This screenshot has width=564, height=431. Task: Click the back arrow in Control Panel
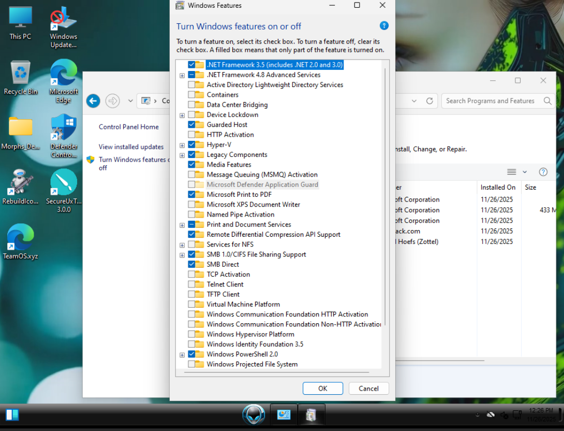pos(93,101)
